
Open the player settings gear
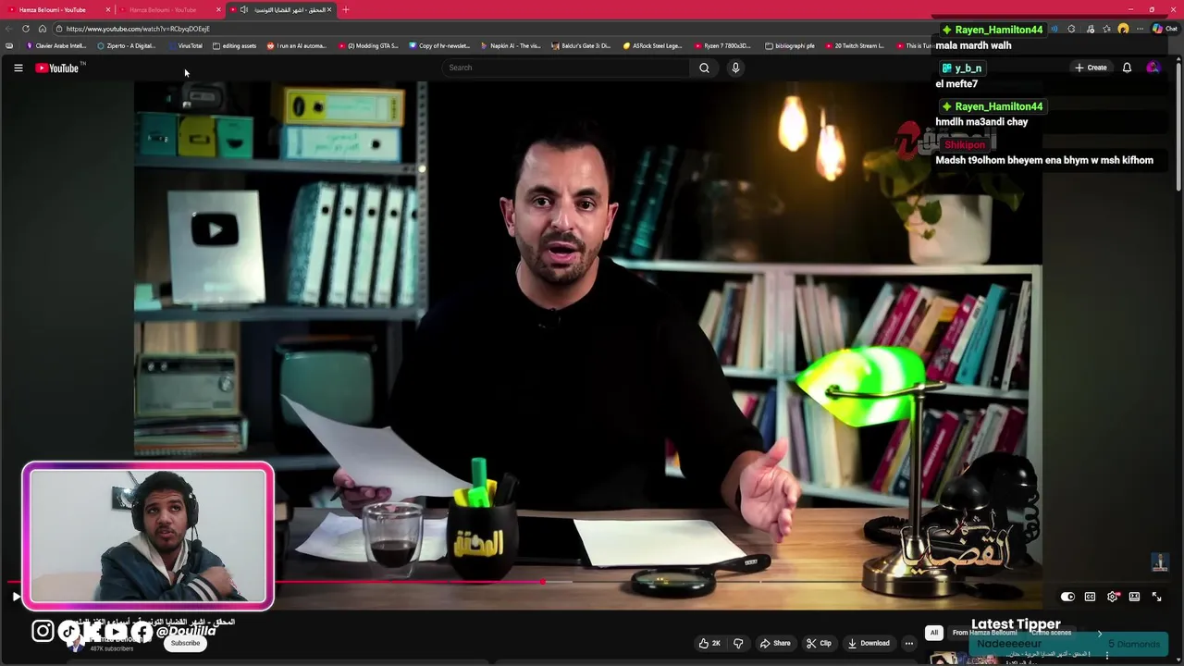[x=1113, y=597]
